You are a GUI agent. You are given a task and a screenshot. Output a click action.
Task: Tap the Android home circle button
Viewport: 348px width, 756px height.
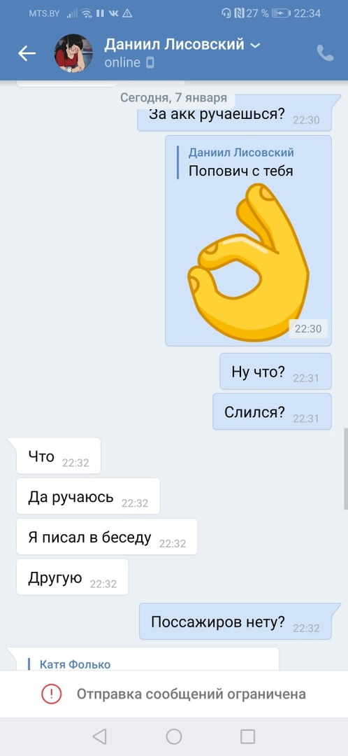tap(174, 736)
